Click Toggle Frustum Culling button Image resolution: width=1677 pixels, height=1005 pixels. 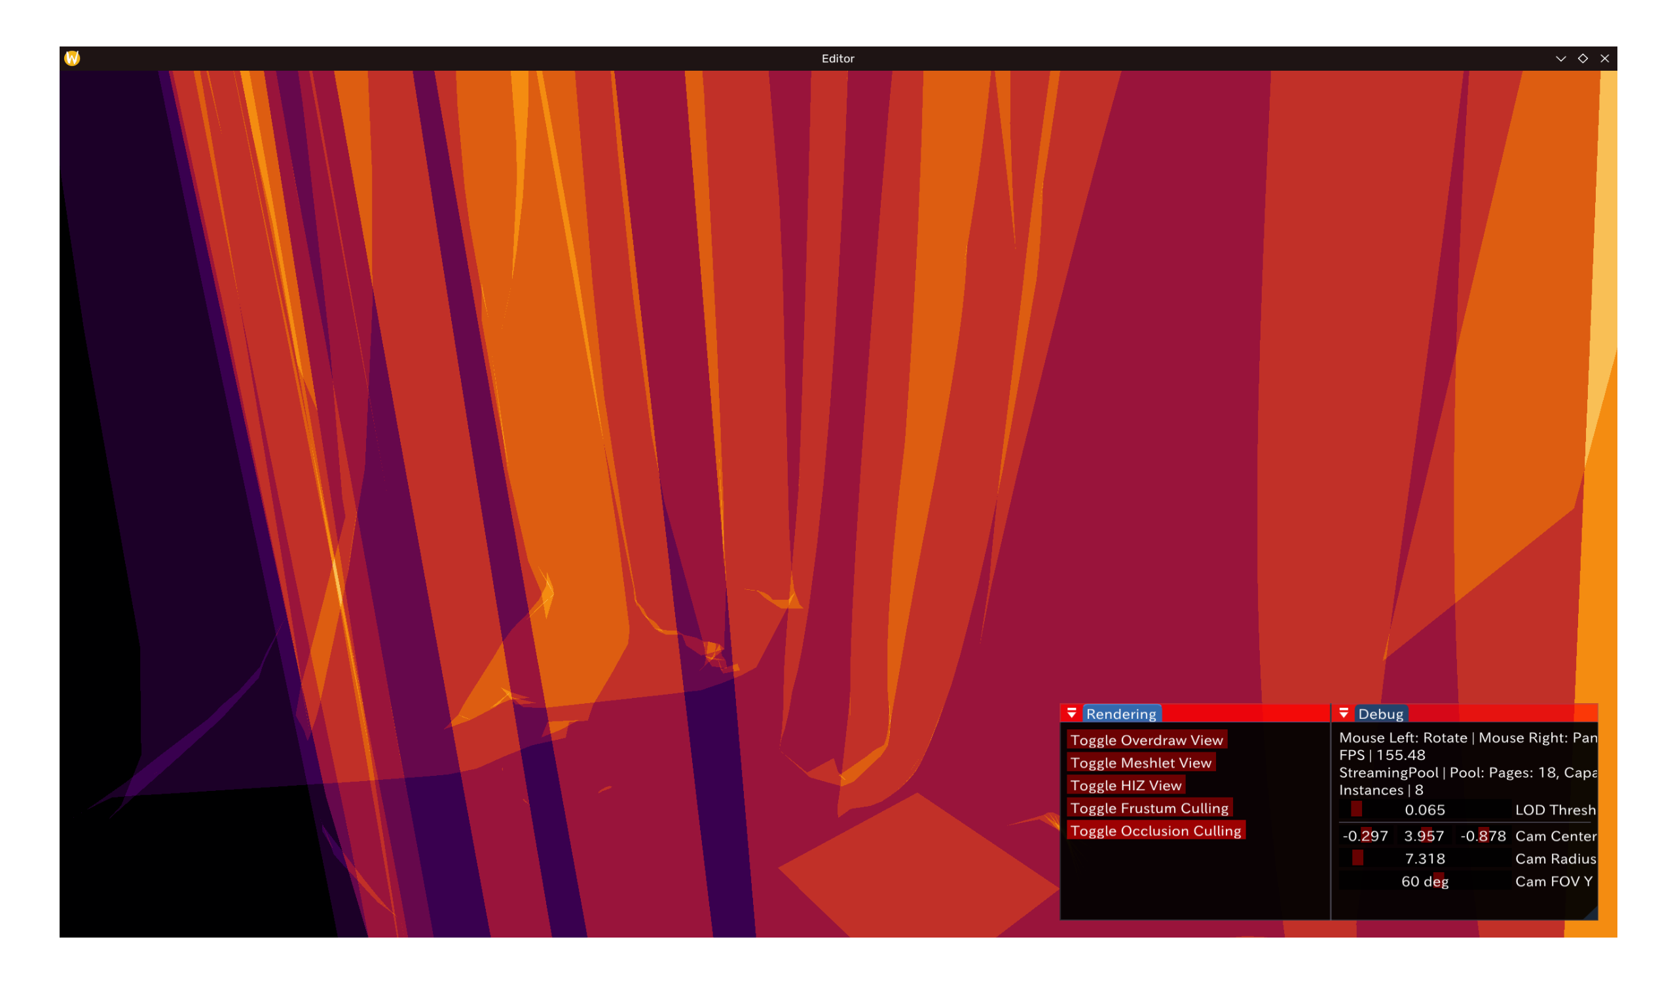pyautogui.click(x=1149, y=808)
